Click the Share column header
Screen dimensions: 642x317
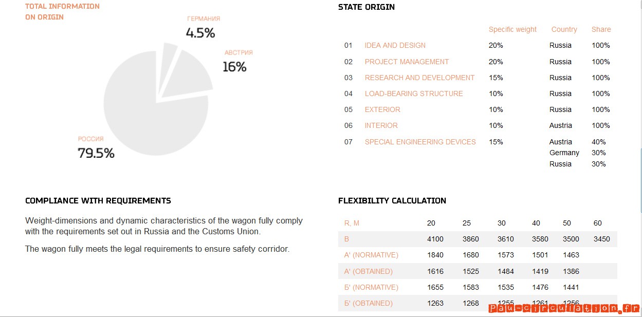pos(601,29)
